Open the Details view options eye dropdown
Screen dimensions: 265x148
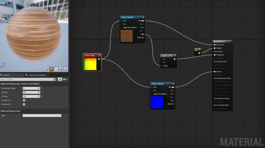pos(65,79)
